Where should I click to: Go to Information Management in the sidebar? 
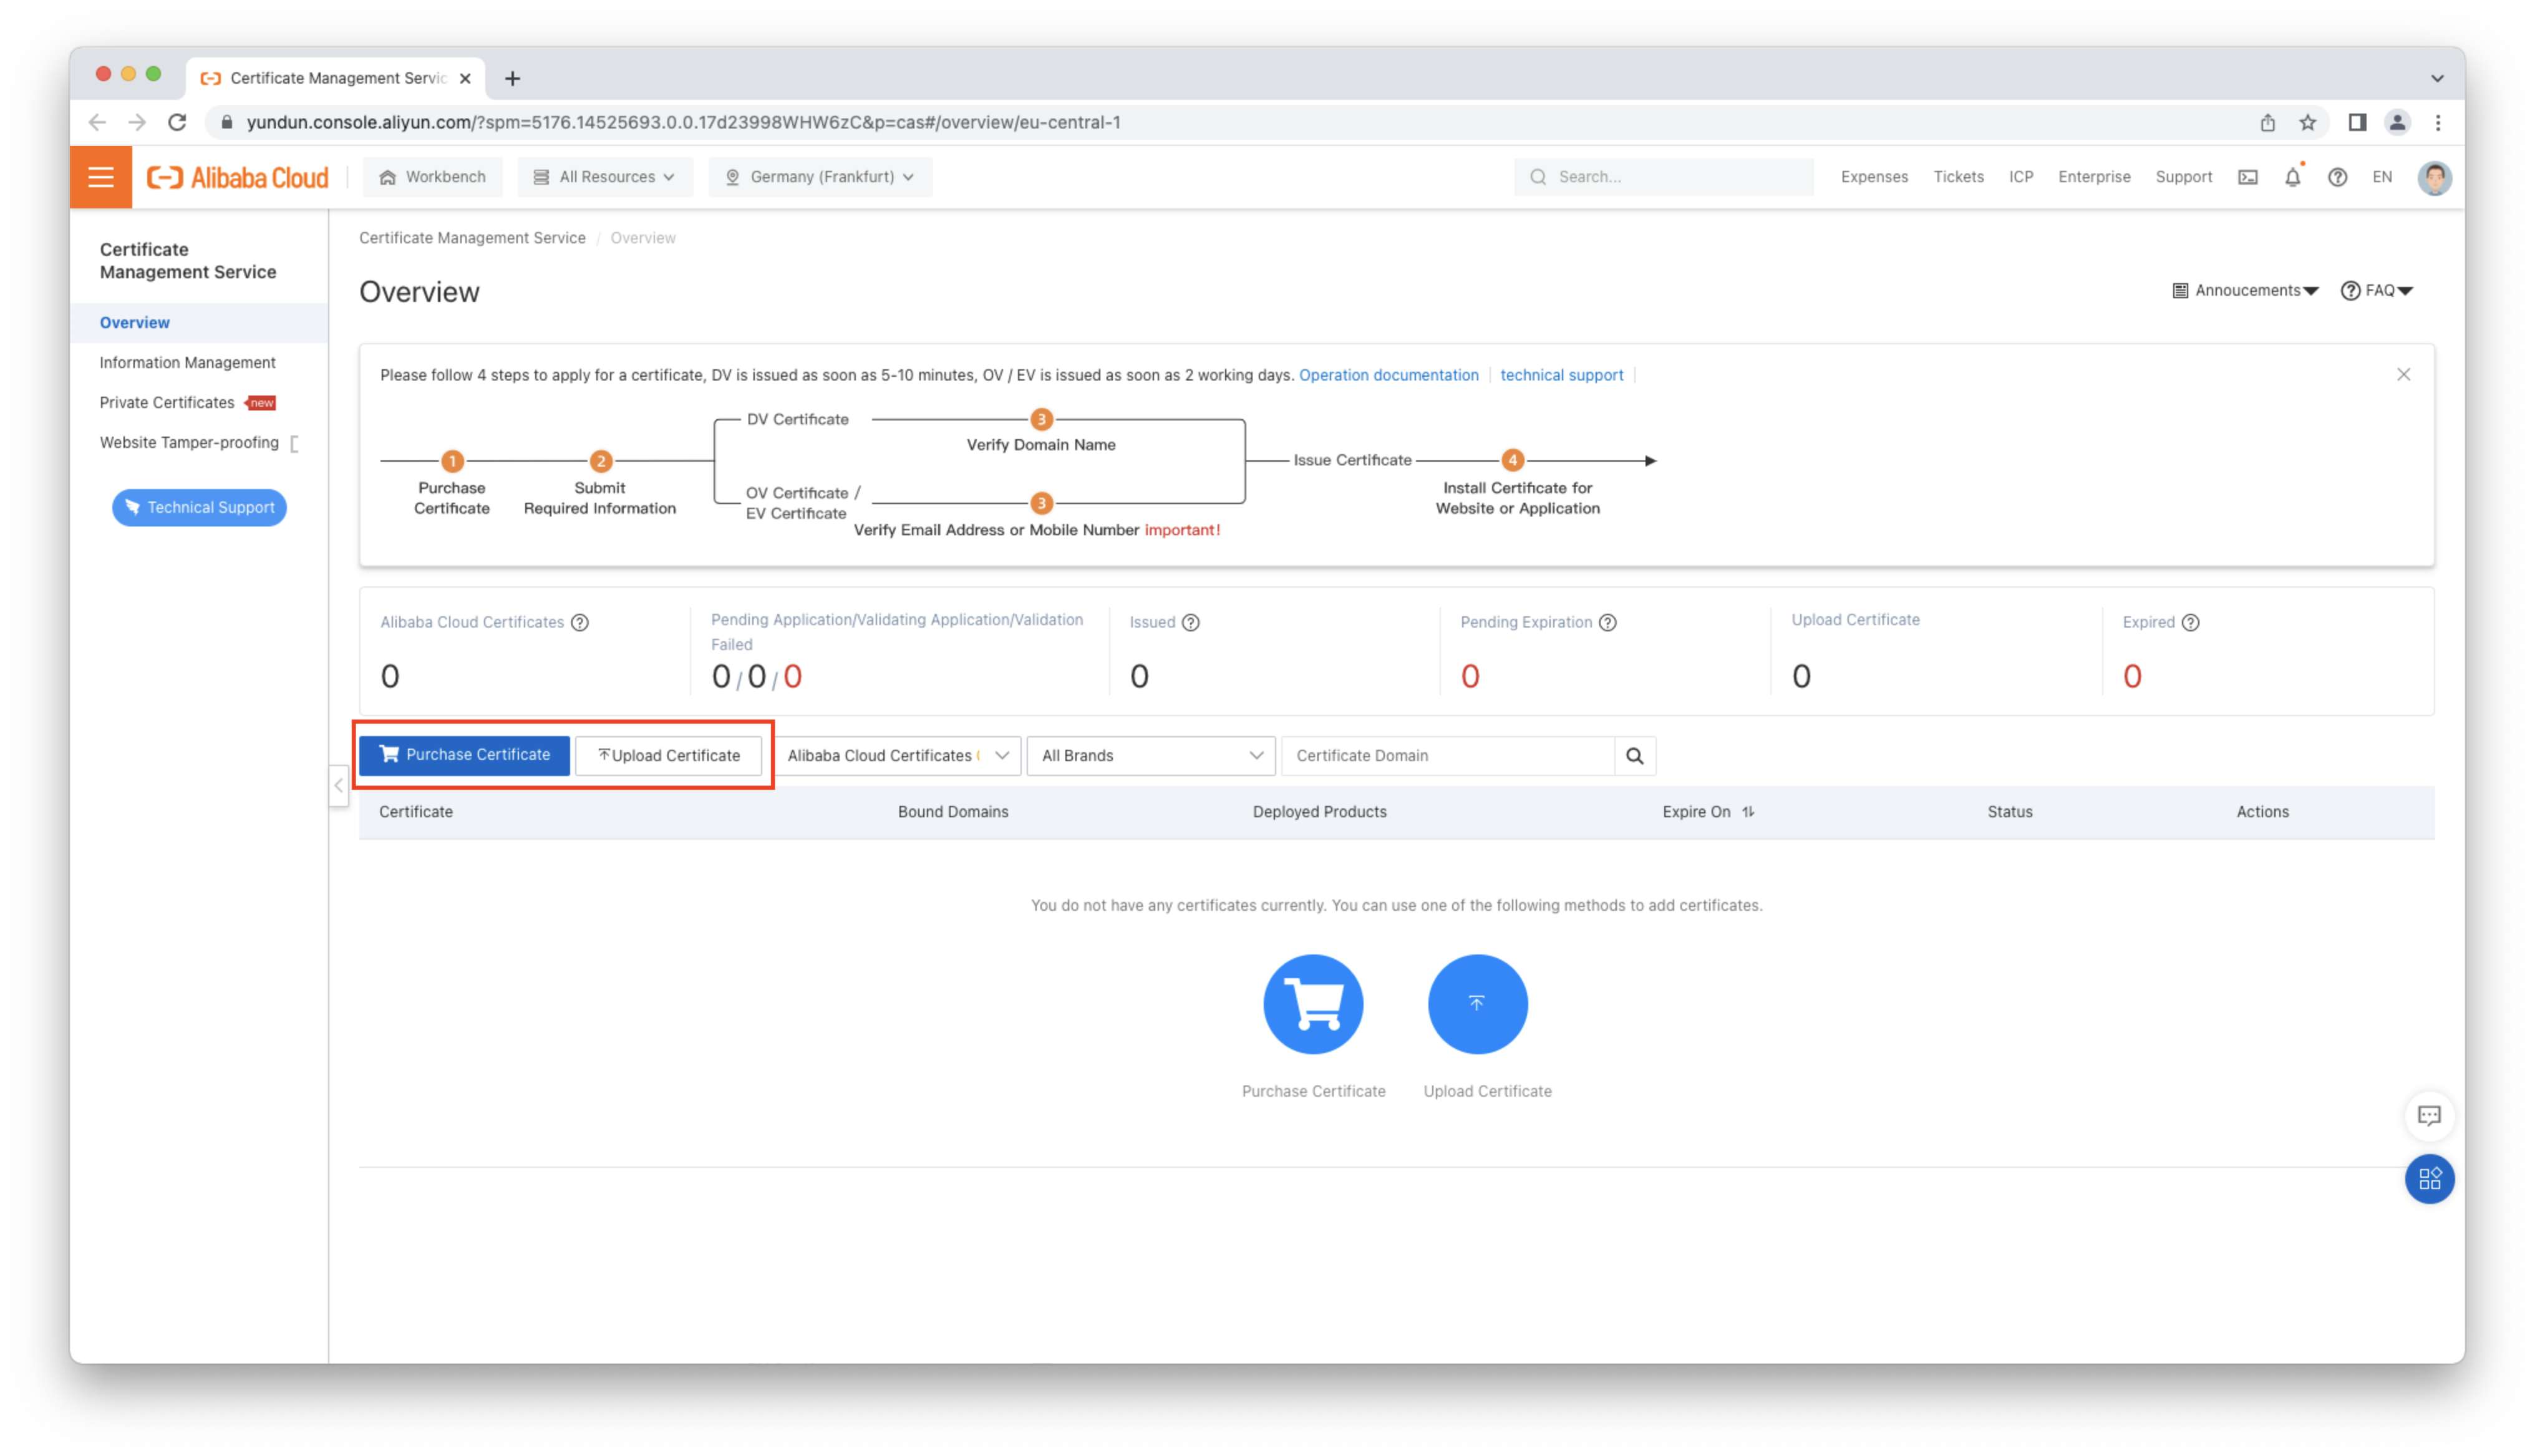tap(187, 362)
